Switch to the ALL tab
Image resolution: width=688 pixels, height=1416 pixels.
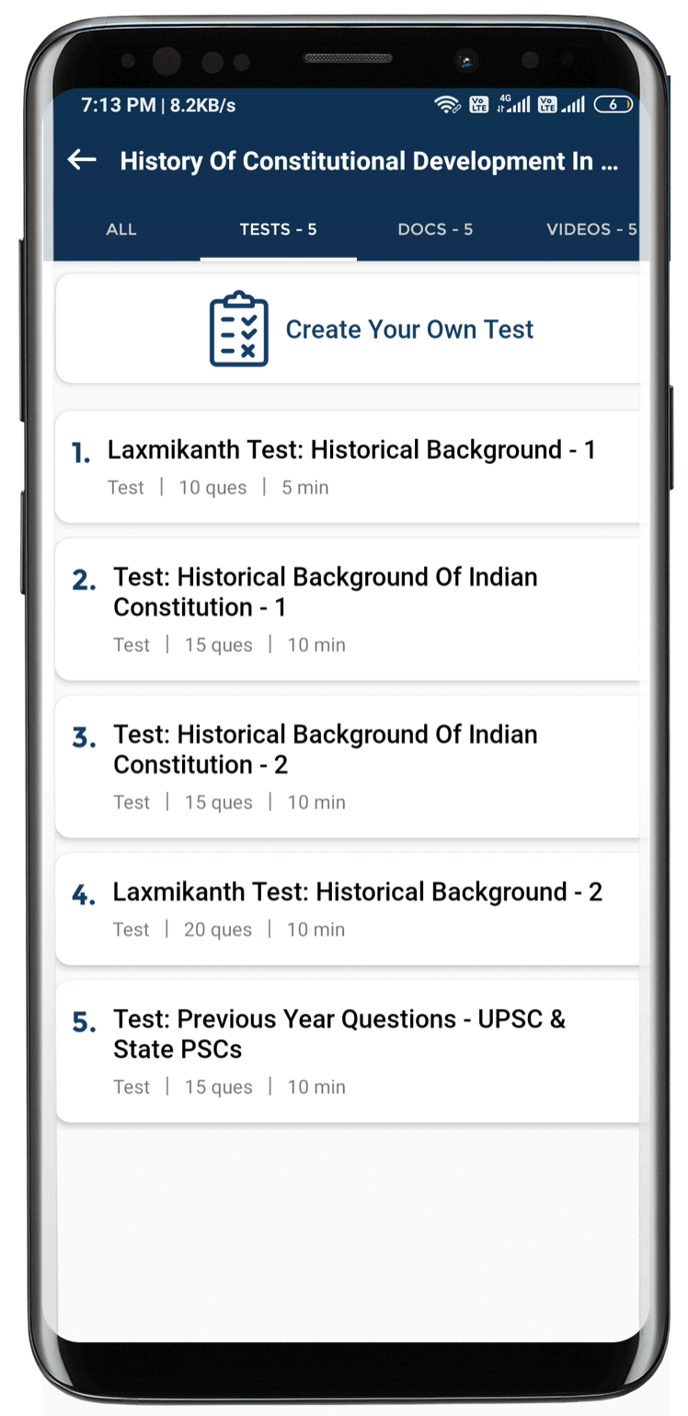point(121,229)
